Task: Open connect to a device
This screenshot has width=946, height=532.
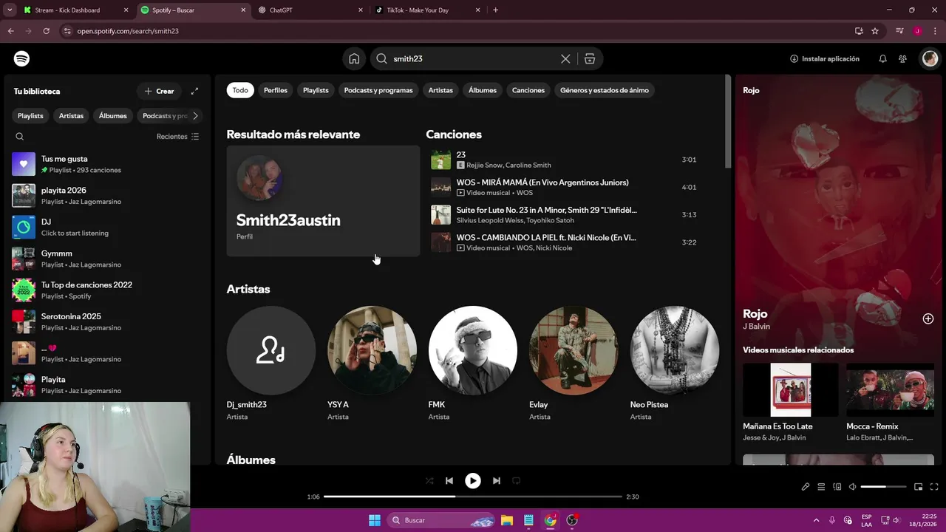Action: coord(837,487)
